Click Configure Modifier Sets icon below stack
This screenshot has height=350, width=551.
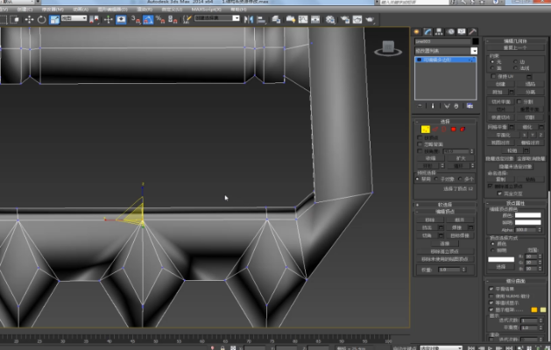click(470, 106)
